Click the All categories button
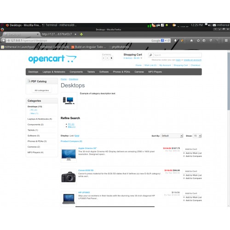This screenshot has width=230, height=230. click(x=42, y=90)
